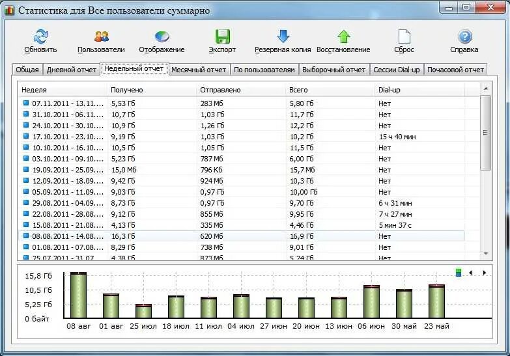
Task: Select the row 12.09.2011 - 18.09
Action: click(242, 181)
